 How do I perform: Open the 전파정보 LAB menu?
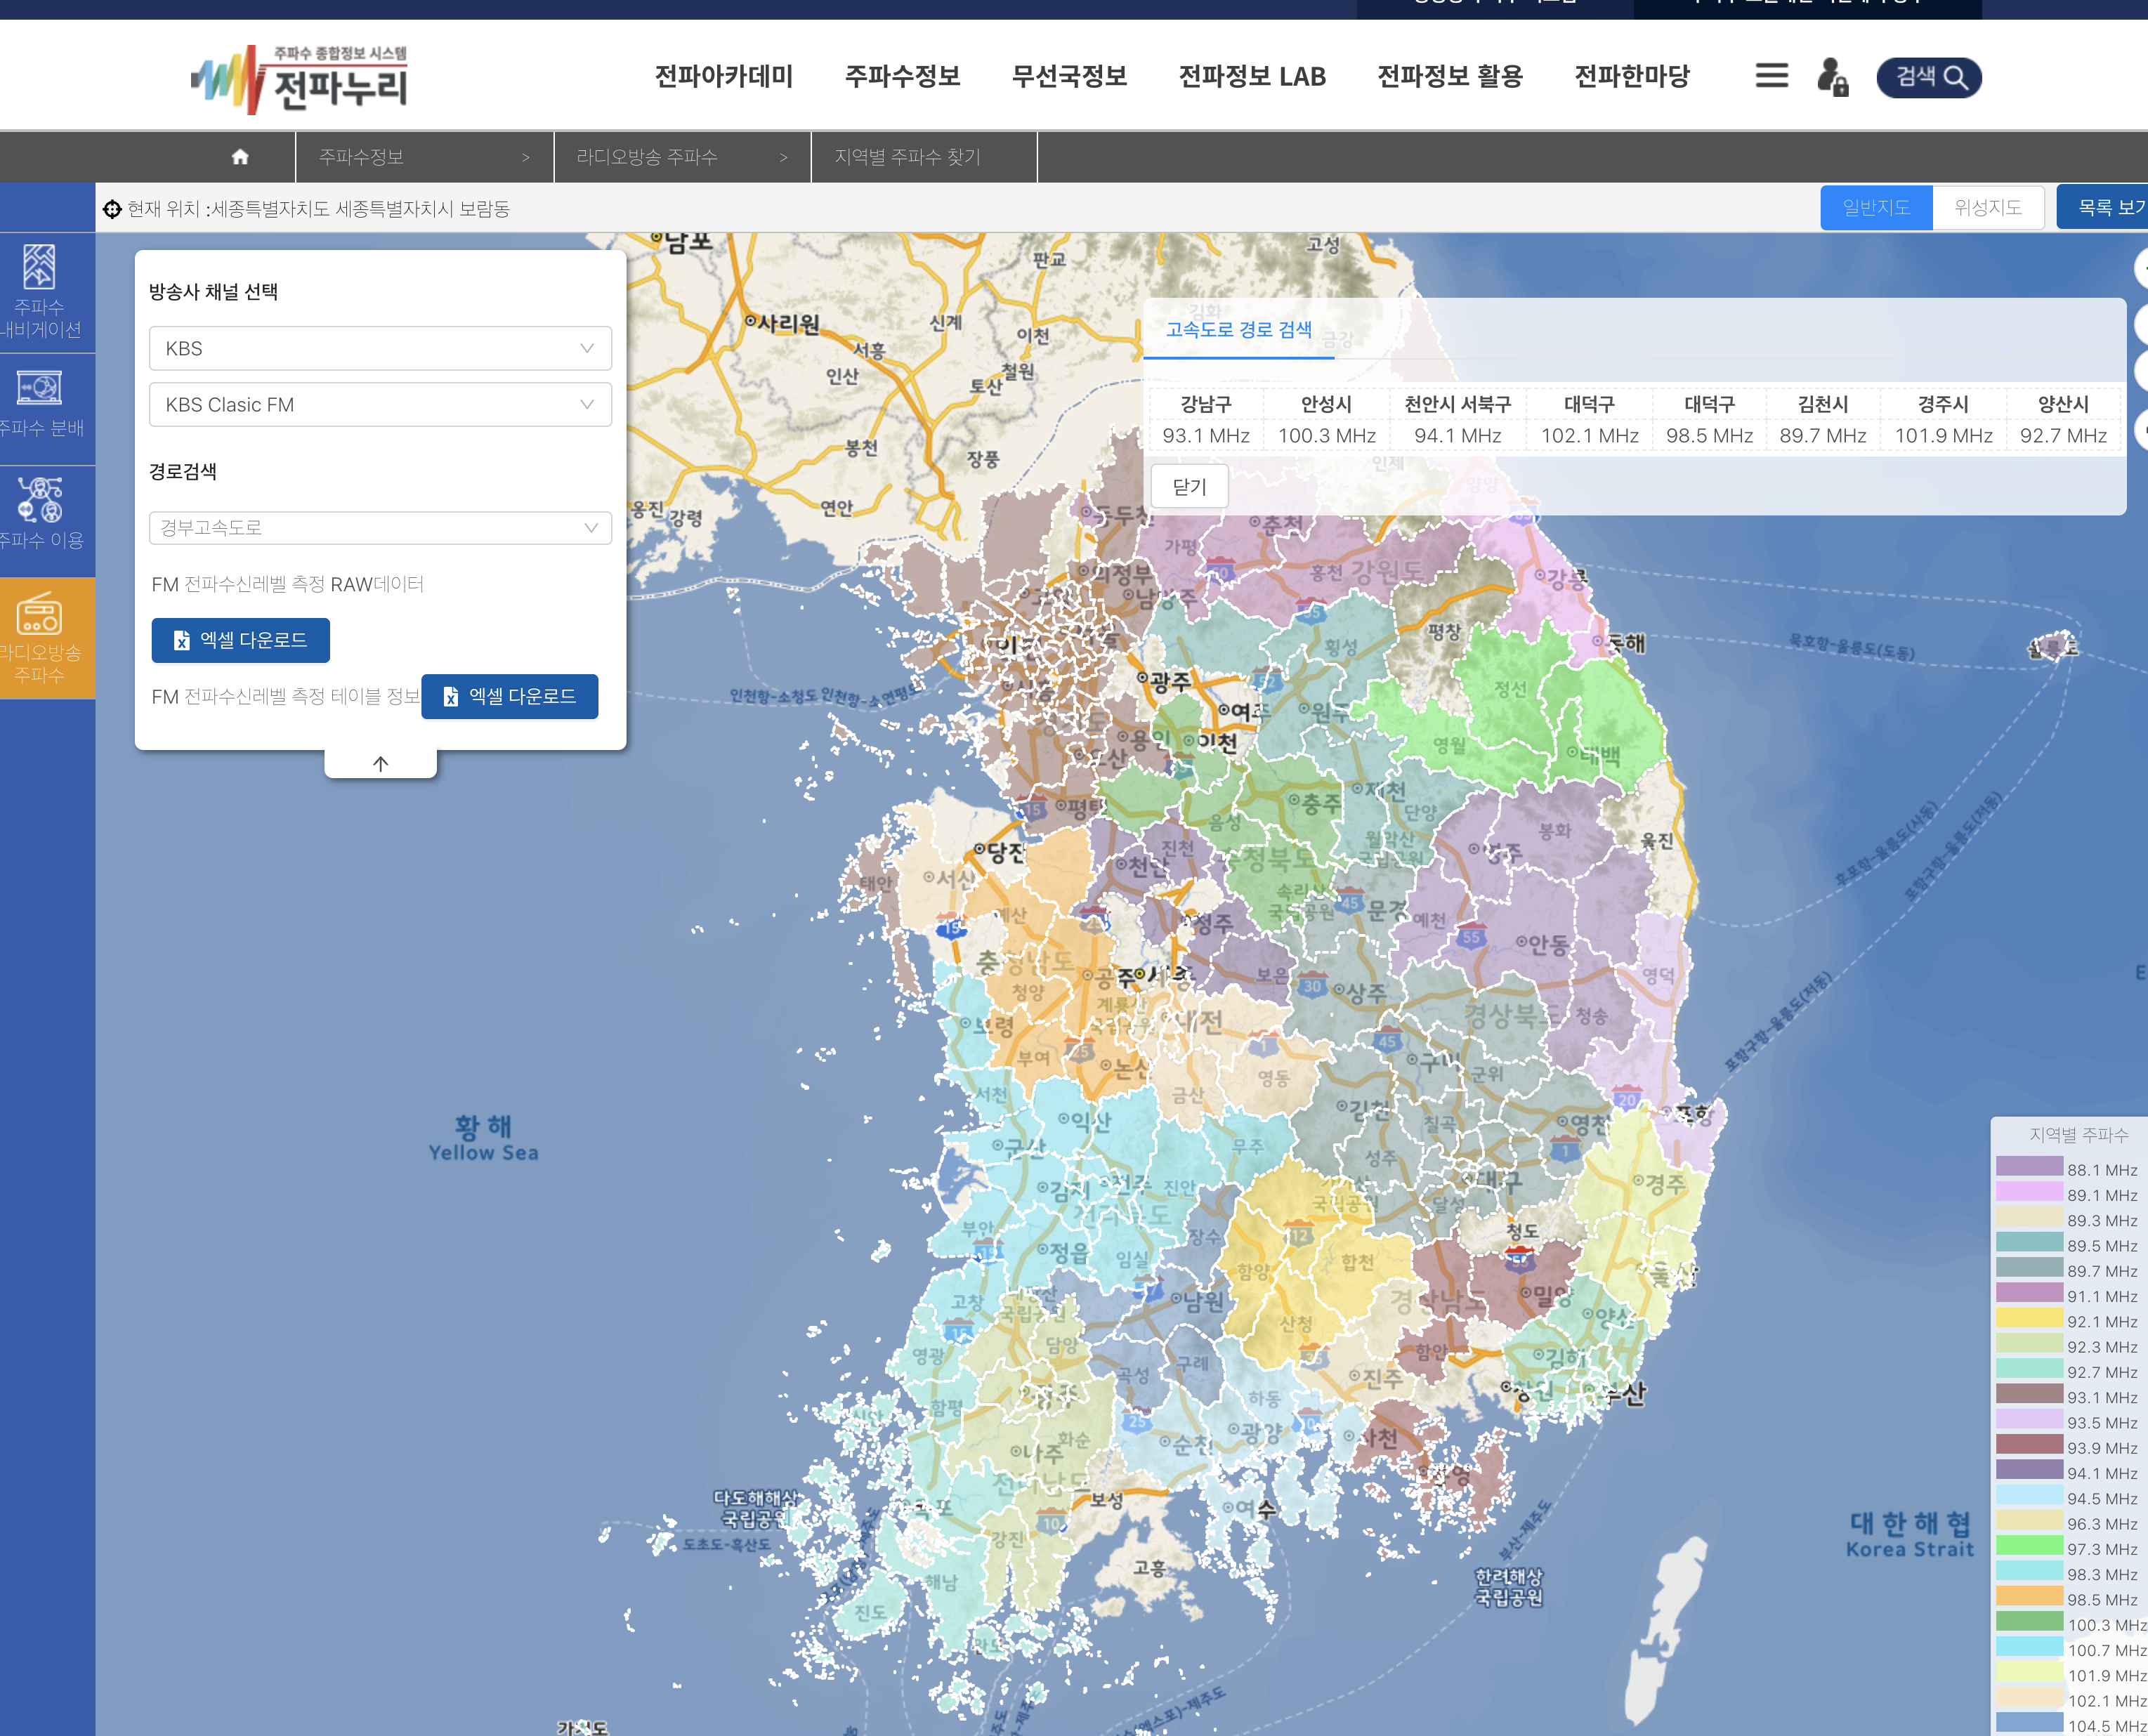pyautogui.click(x=1252, y=76)
